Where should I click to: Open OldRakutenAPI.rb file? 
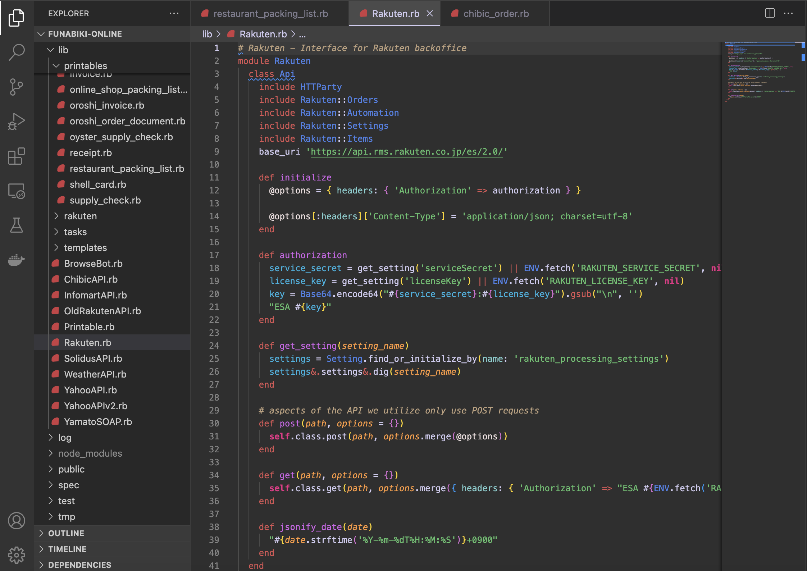pyautogui.click(x=112, y=311)
